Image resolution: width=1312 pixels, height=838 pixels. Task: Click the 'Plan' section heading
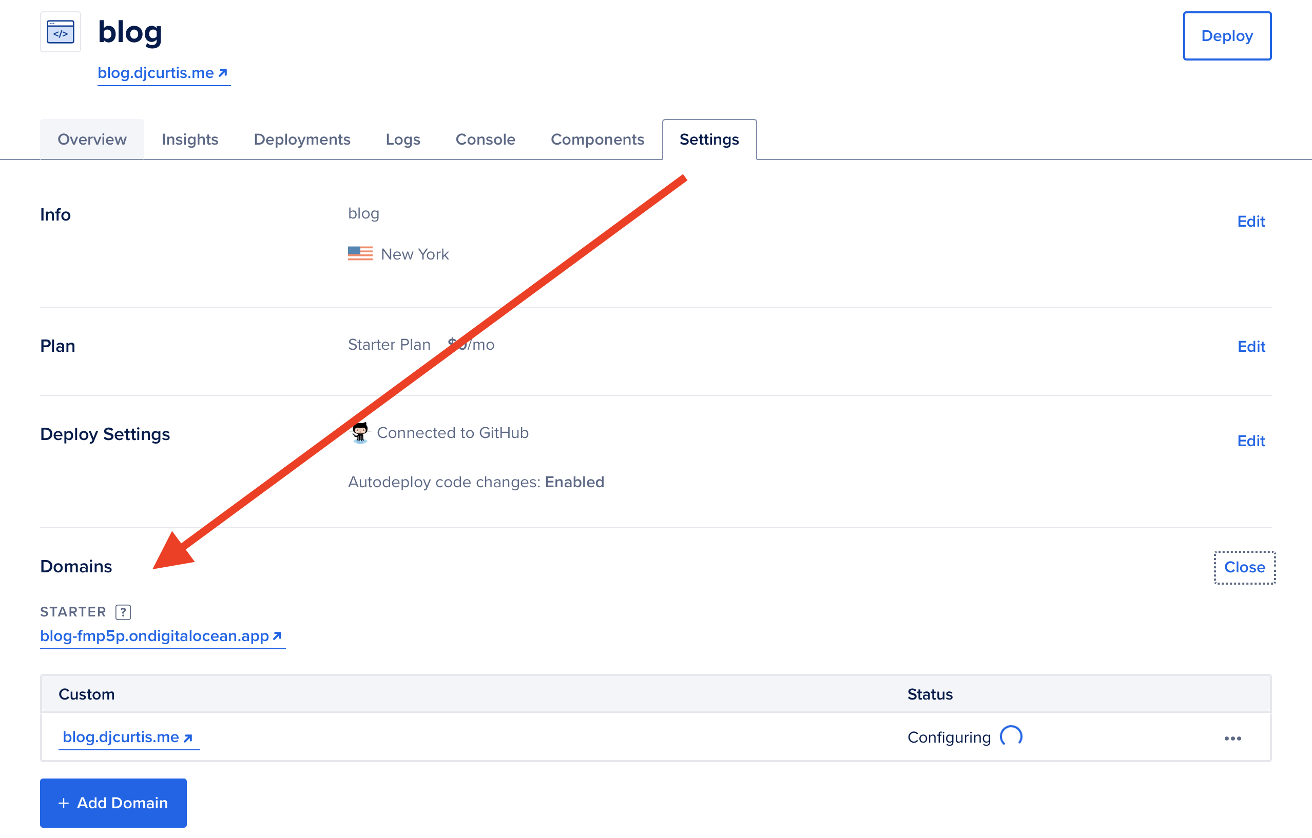click(x=58, y=346)
